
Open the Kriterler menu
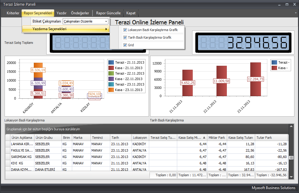tap(13, 13)
